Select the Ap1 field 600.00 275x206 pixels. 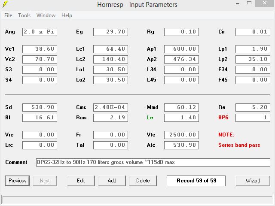[x=181, y=49]
